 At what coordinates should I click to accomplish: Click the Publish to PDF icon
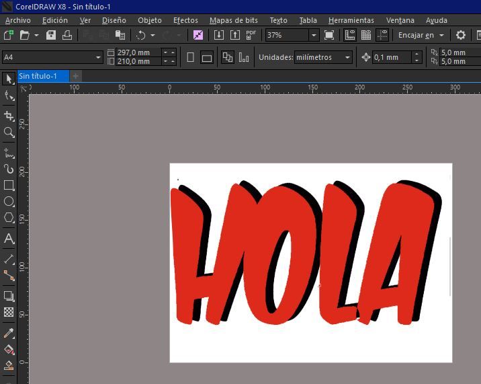pos(251,35)
